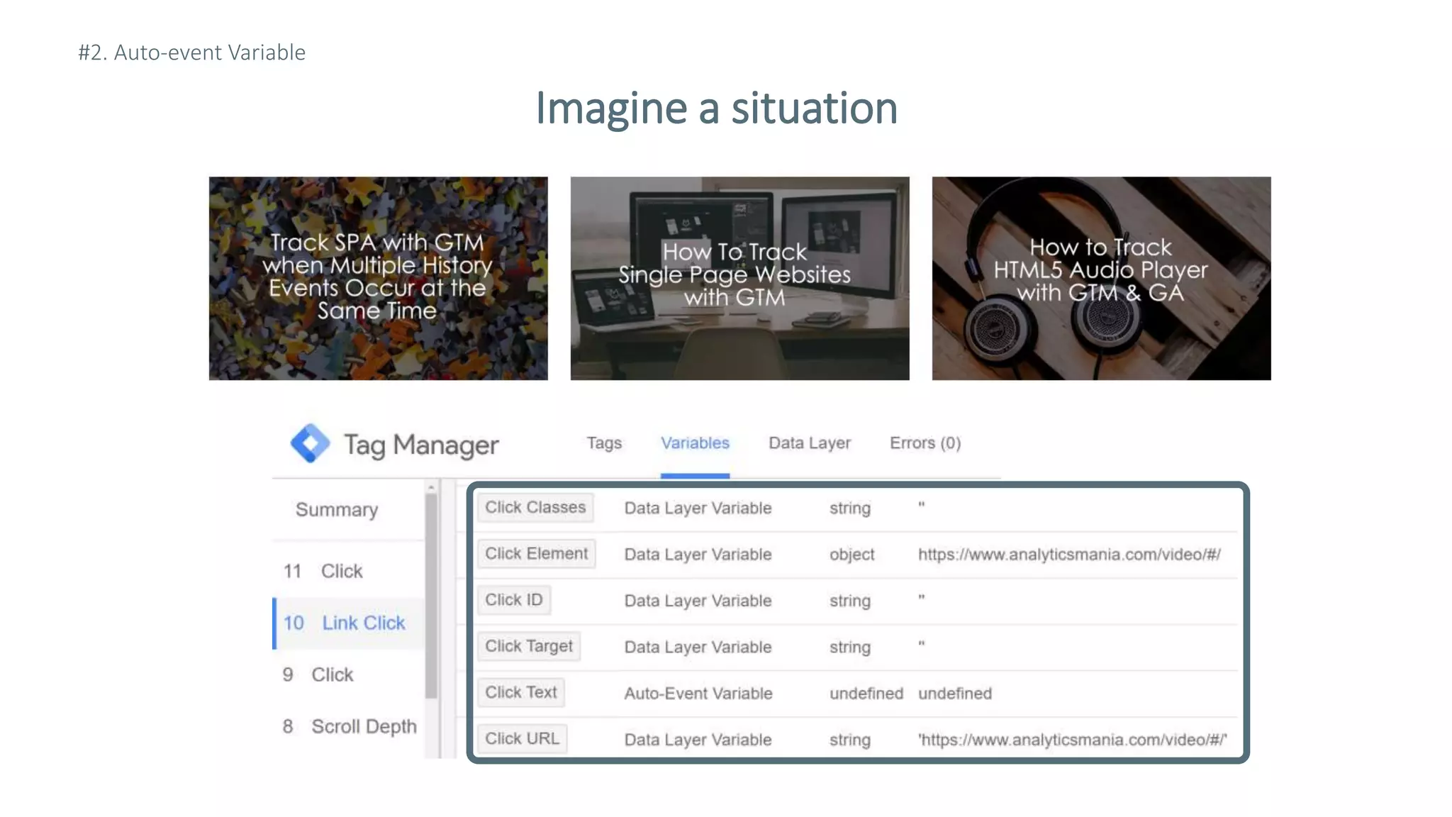Click the Tag Manager diamond logo

tap(310, 443)
